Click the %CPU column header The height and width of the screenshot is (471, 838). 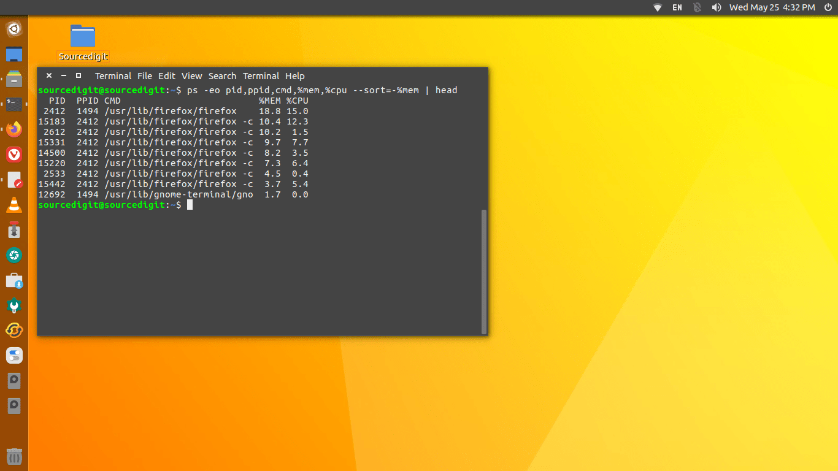[x=297, y=101]
